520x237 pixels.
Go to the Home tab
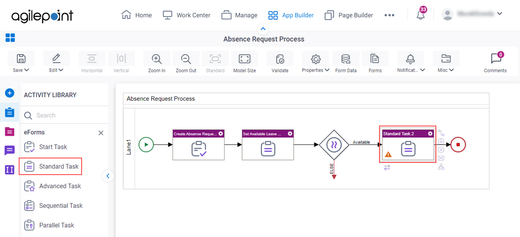(x=136, y=15)
